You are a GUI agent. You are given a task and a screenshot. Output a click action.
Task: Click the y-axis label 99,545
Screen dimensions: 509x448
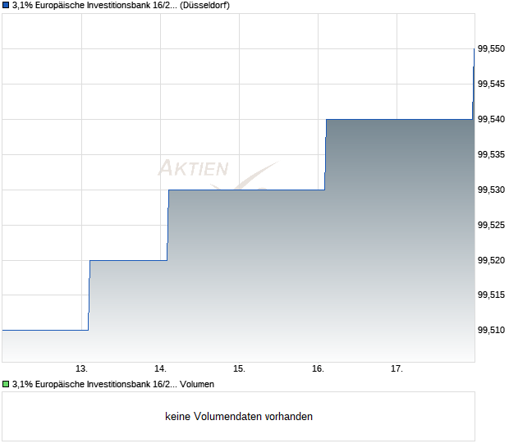491,84
